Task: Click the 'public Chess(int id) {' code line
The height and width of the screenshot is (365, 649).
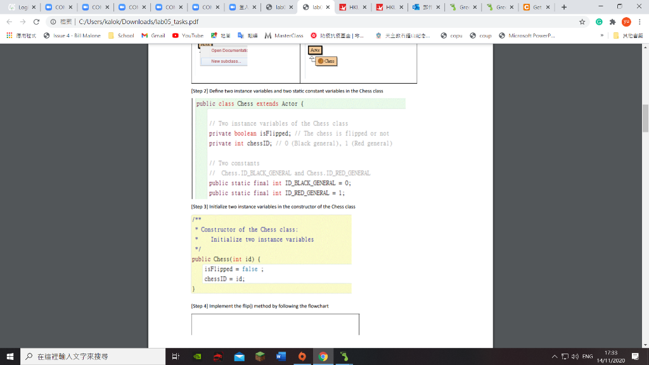Action: coord(226,259)
